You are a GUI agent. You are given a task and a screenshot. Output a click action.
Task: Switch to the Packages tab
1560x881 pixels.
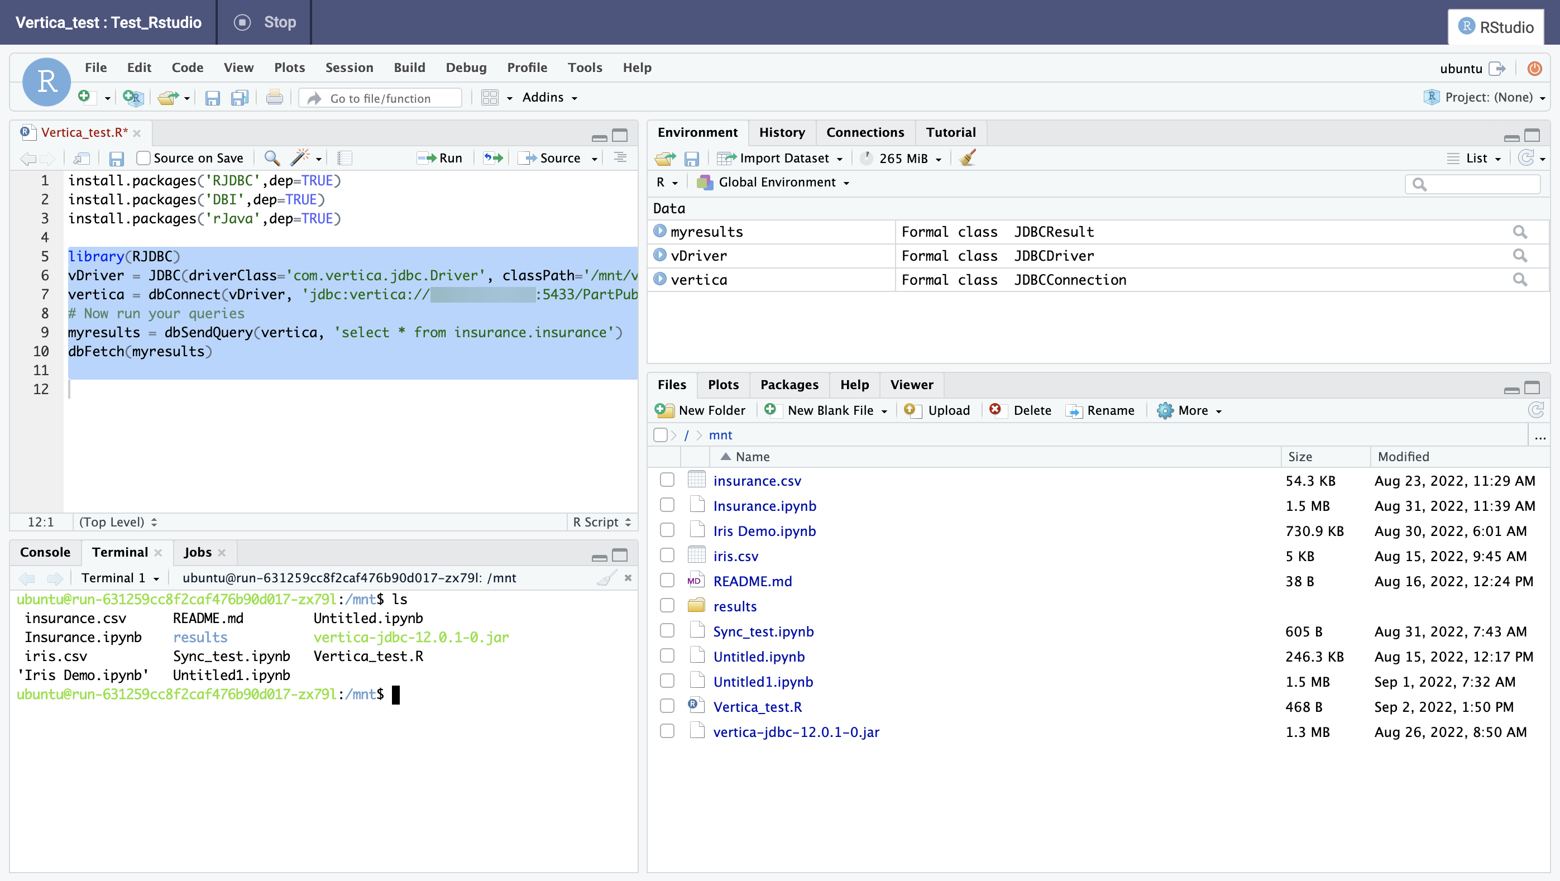tap(789, 385)
